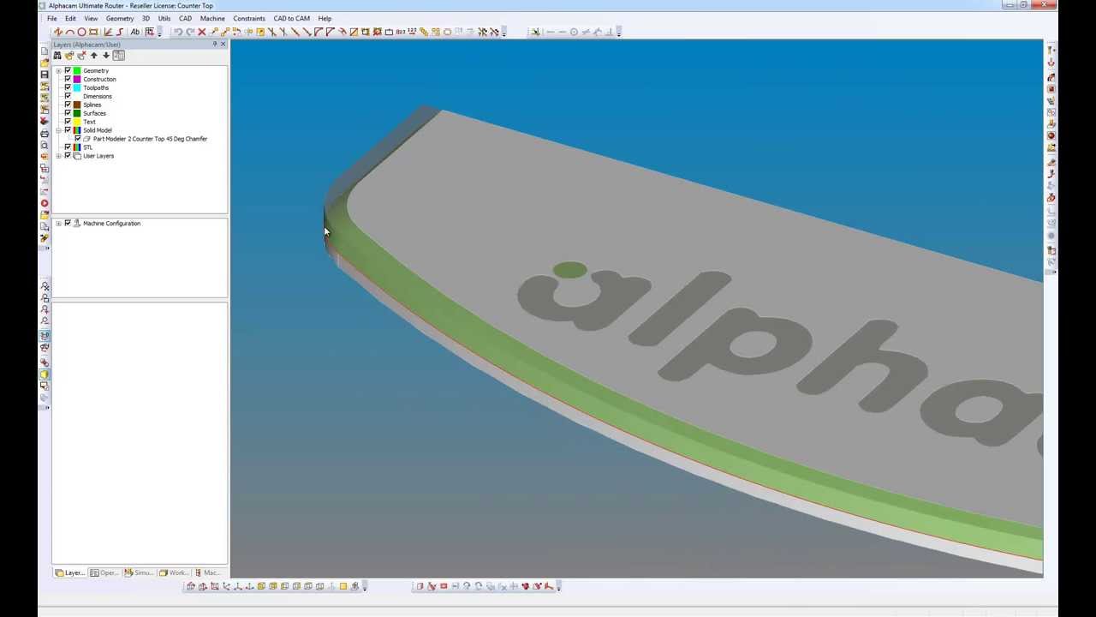Screen dimensions: 1096x617
Task: Switch to the Work Planes bottom tab
Action: [x=174, y=572]
